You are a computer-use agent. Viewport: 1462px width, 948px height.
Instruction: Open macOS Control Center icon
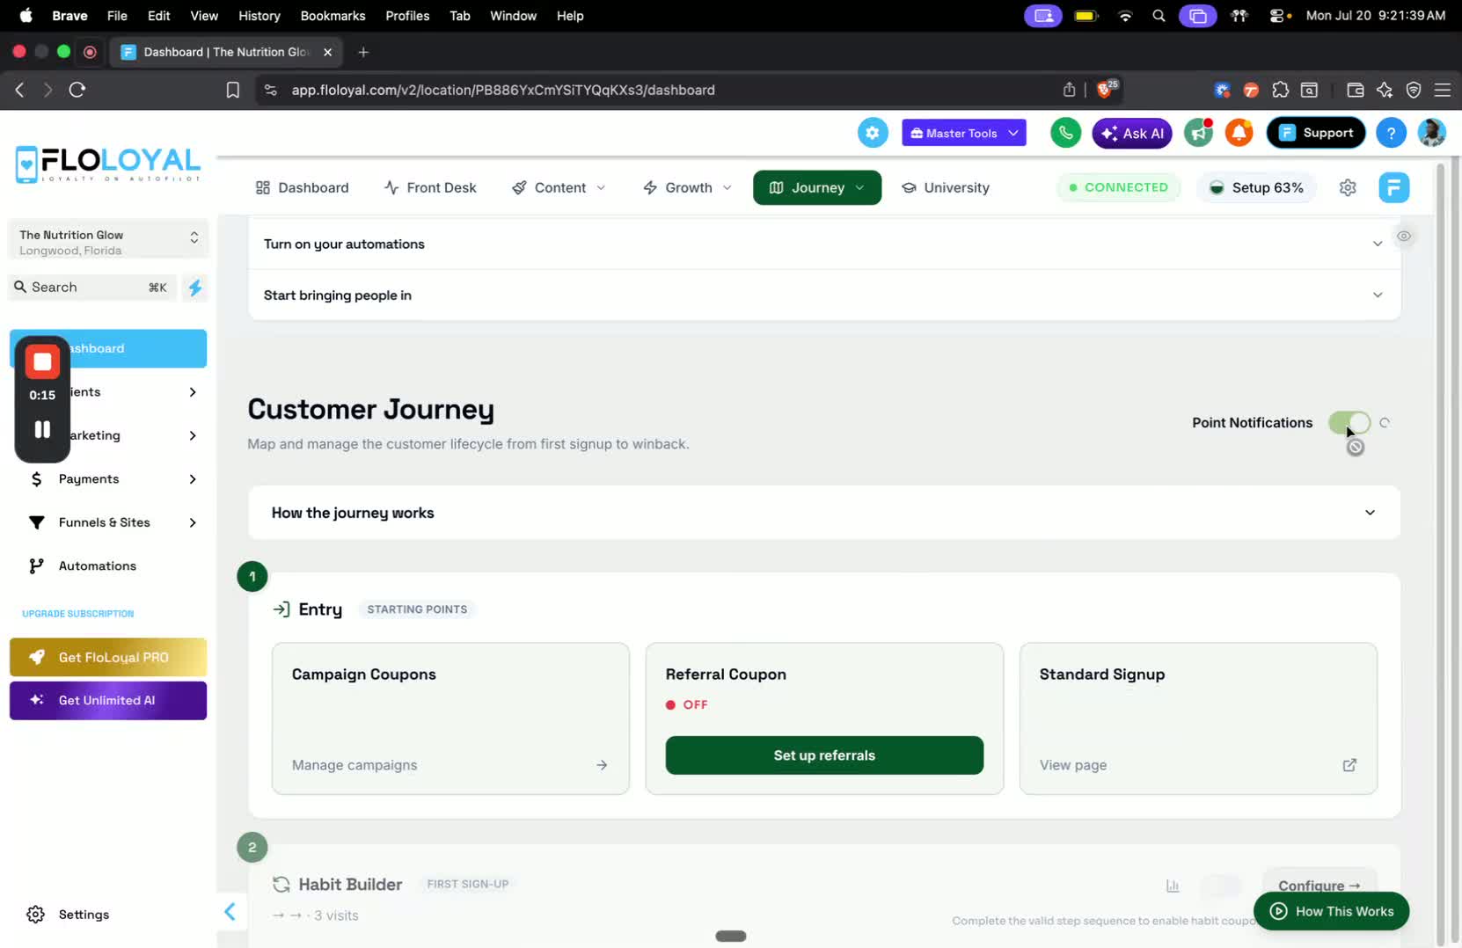[1279, 16]
